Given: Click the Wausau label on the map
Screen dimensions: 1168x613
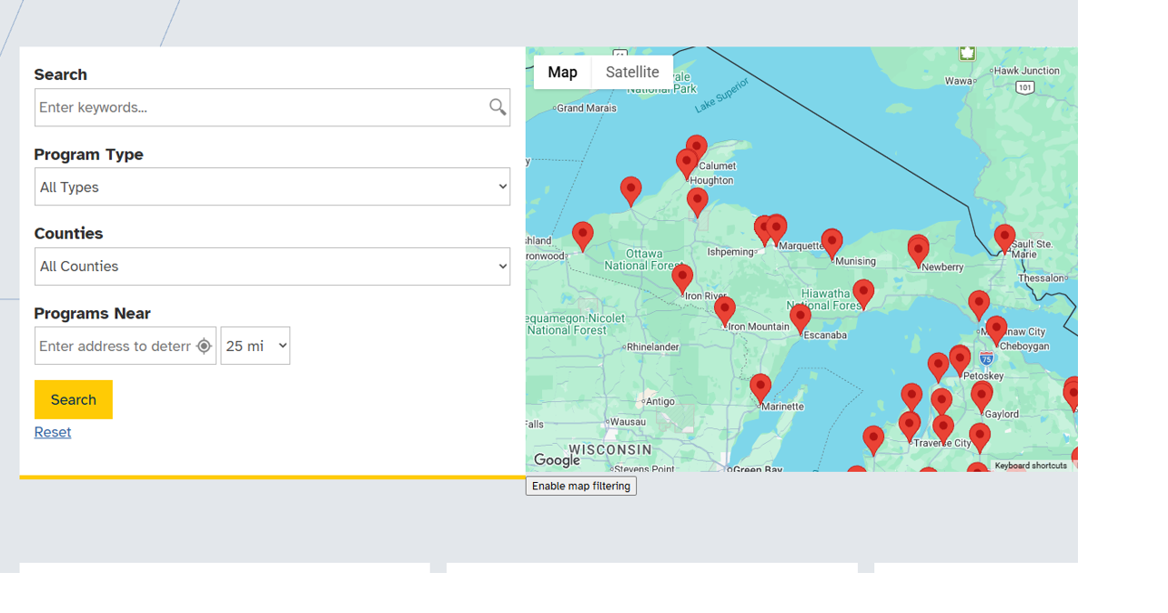Looking at the screenshot, I should click(628, 422).
